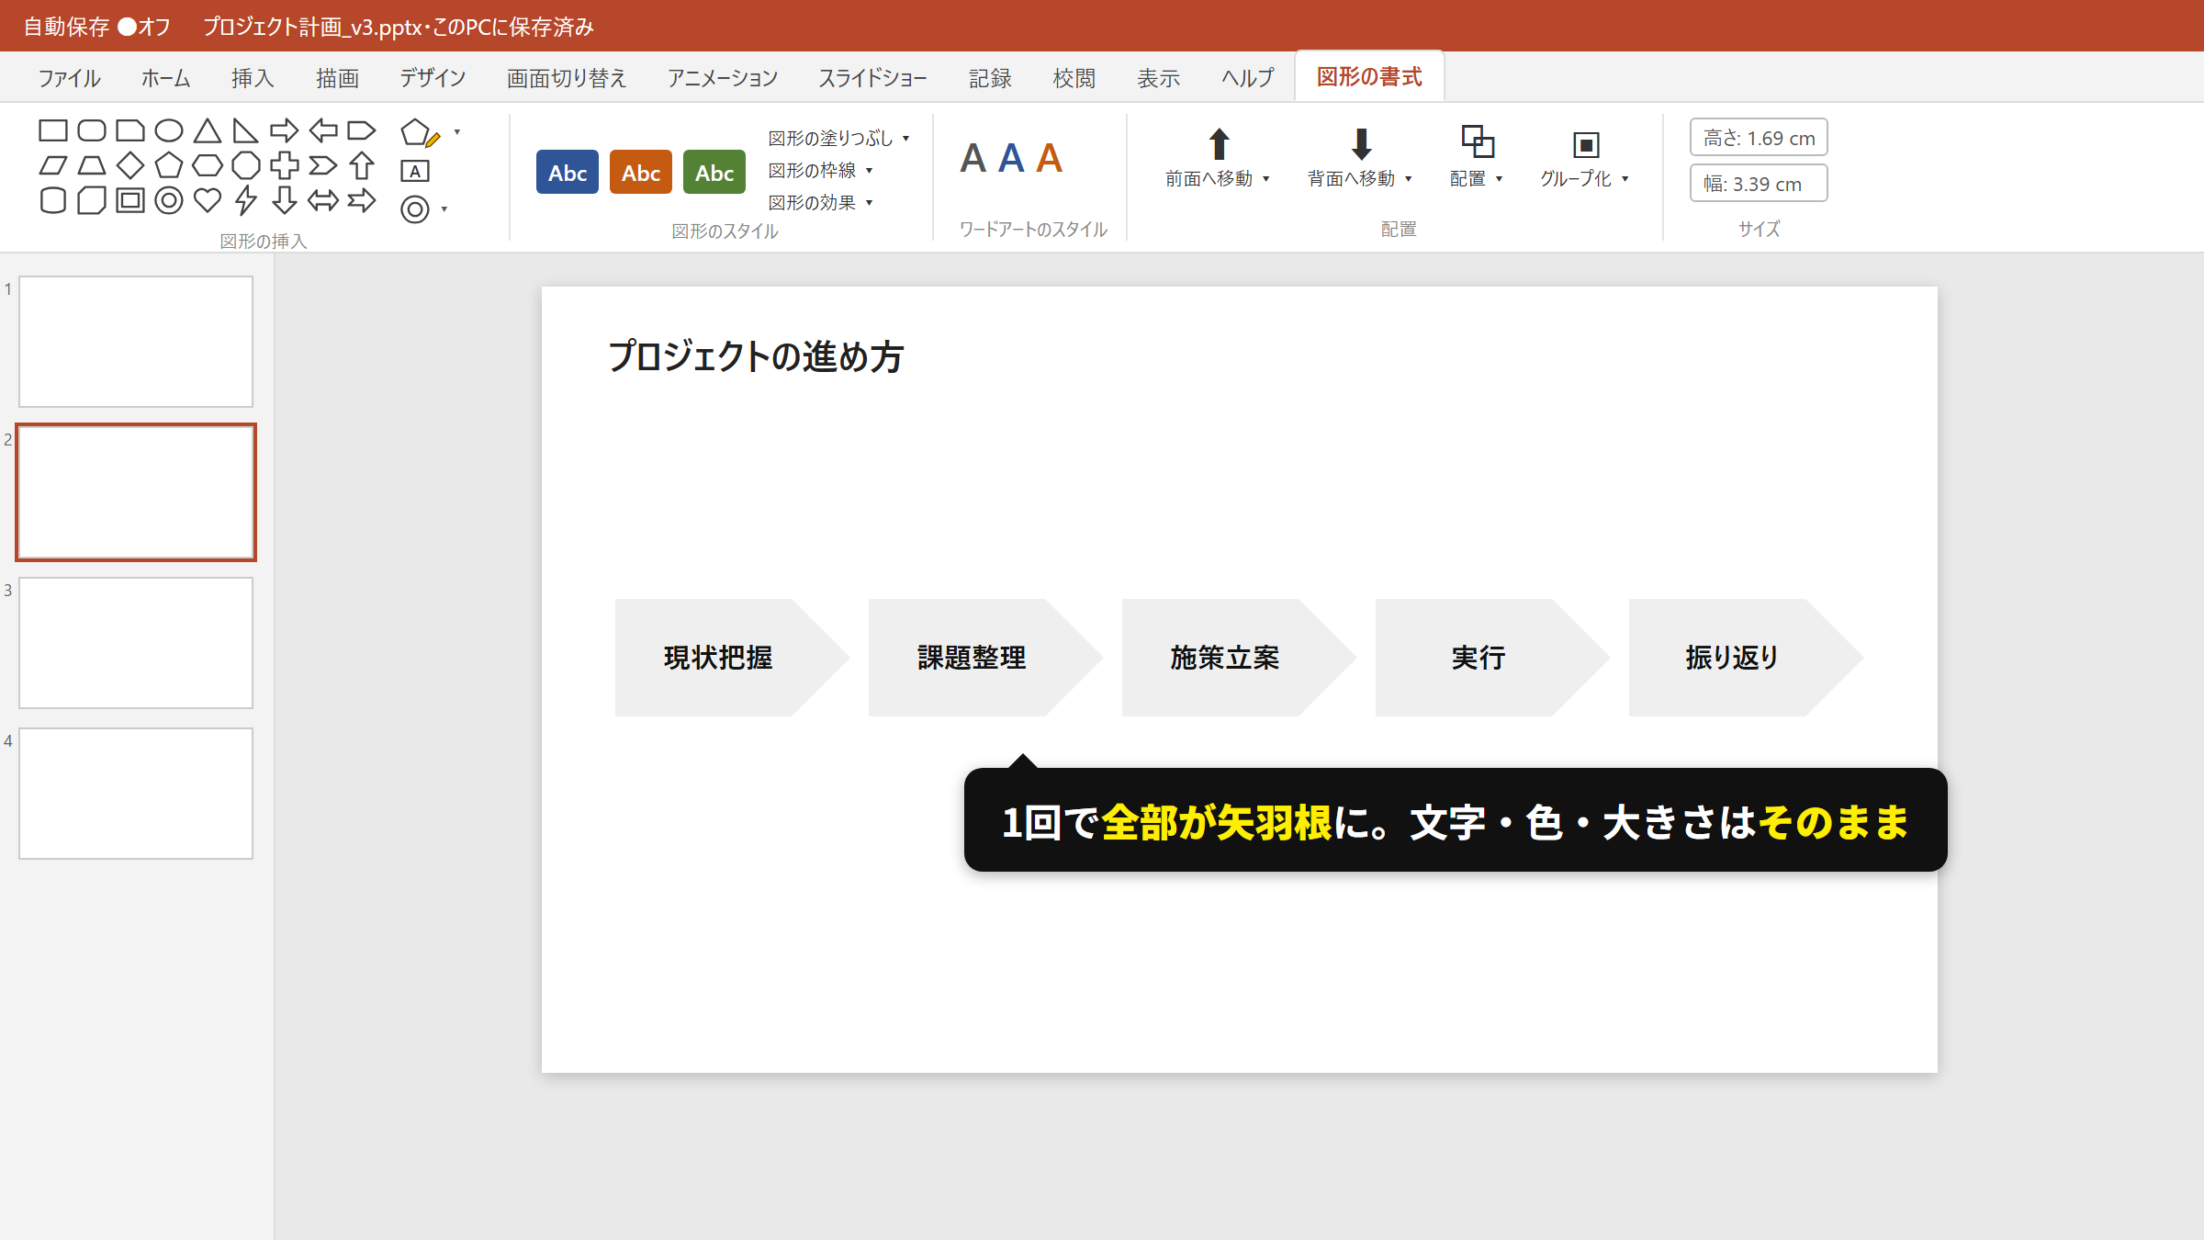The width and height of the screenshot is (2204, 1240).
Task: Open the 校閲 tab
Action: point(1074,78)
